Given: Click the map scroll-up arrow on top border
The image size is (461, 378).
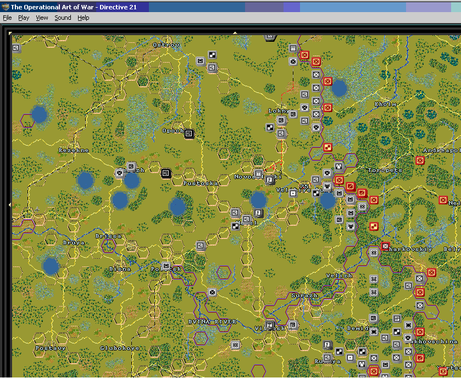Looking at the screenshot, I should click(x=235, y=33).
